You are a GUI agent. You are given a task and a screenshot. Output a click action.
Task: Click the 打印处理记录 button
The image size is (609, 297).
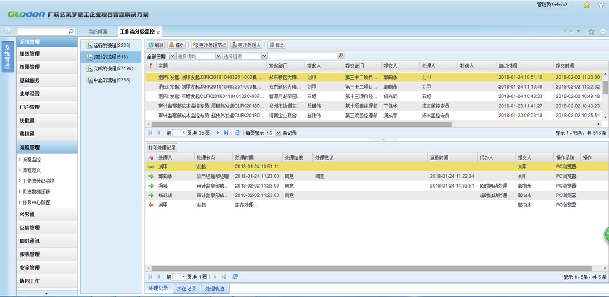(x=162, y=148)
